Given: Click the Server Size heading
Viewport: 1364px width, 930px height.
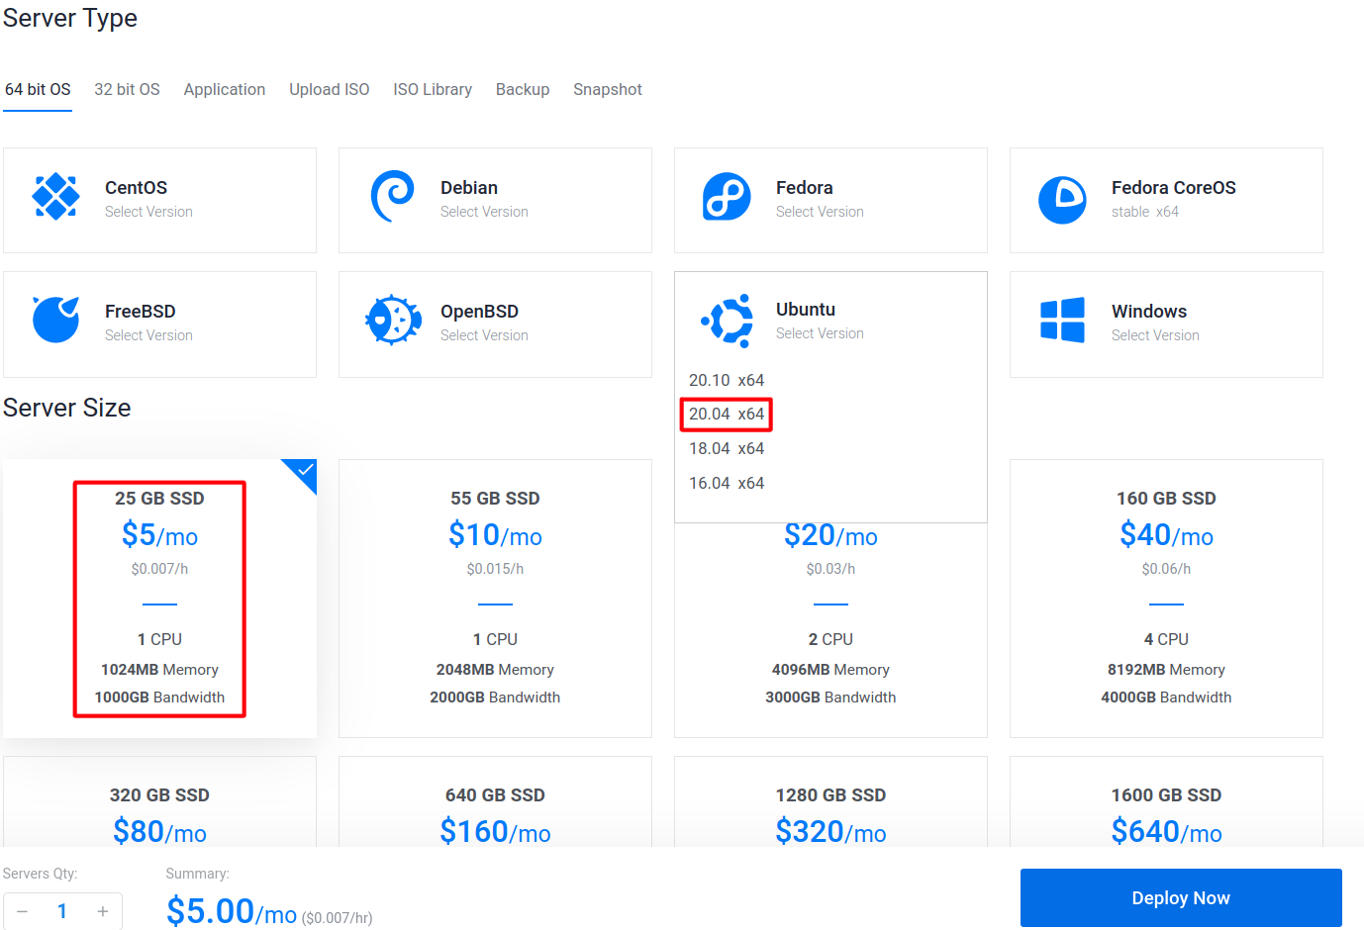Looking at the screenshot, I should point(67,408).
